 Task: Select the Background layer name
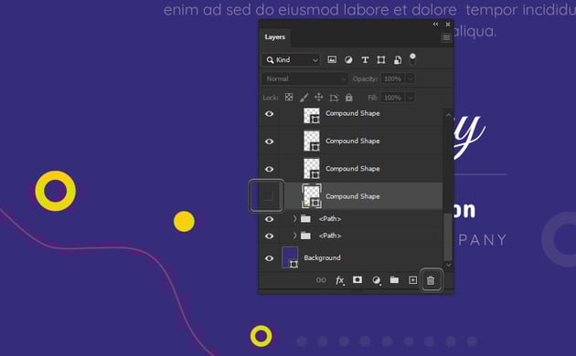tap(322, 257)
